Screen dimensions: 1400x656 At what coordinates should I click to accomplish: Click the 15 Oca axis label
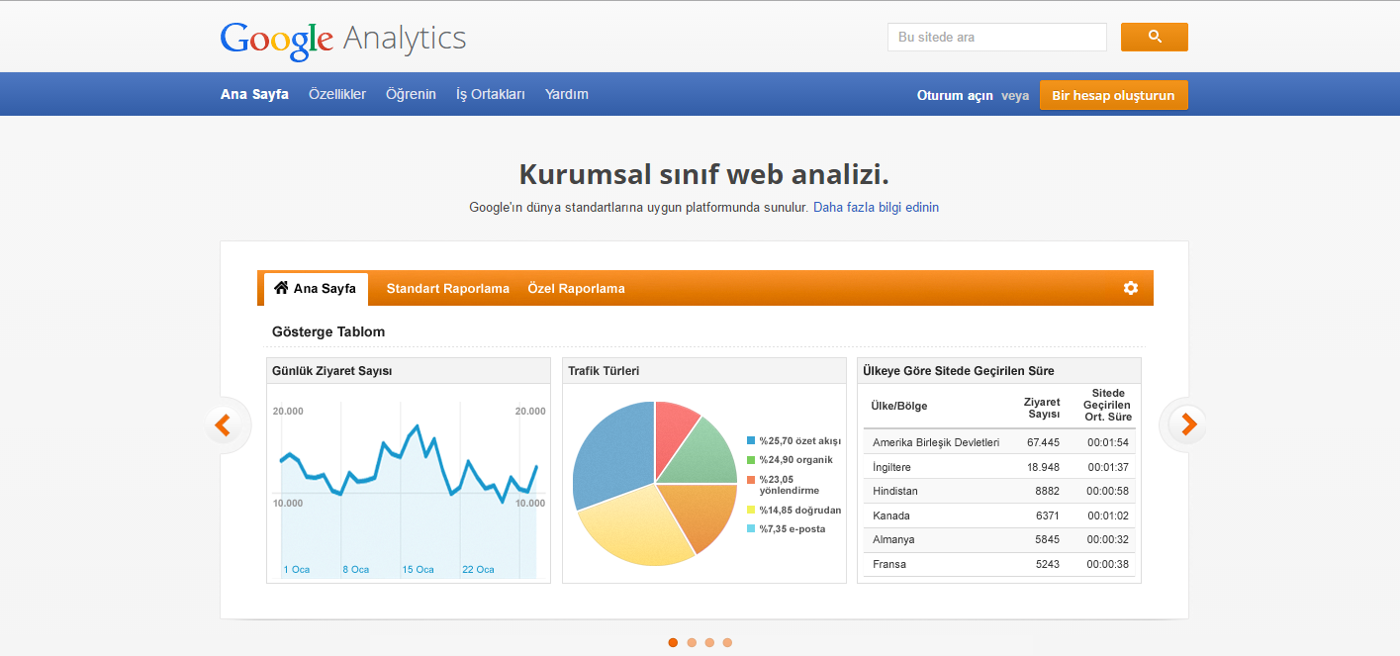coord(419,569)
